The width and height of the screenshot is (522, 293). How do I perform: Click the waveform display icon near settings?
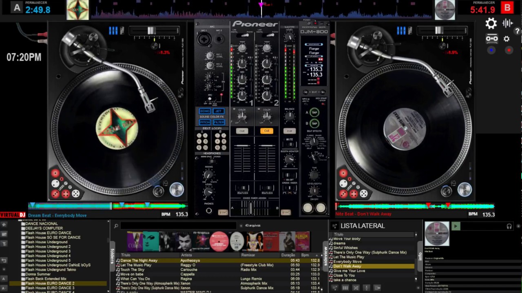tap(508, 23)
